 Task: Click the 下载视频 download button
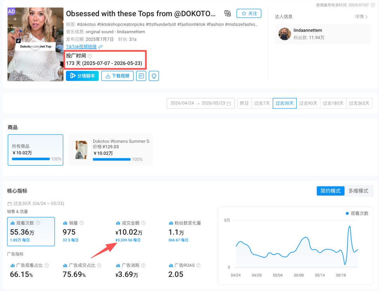tap(118, 76)
